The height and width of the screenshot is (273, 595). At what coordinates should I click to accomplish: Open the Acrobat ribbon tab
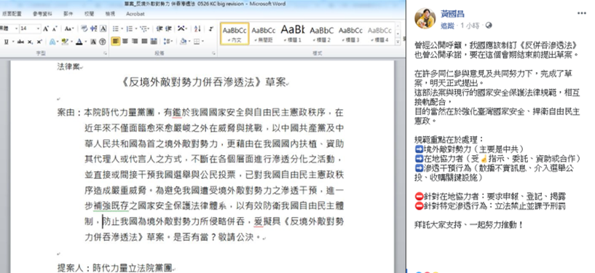click(135, 14)
